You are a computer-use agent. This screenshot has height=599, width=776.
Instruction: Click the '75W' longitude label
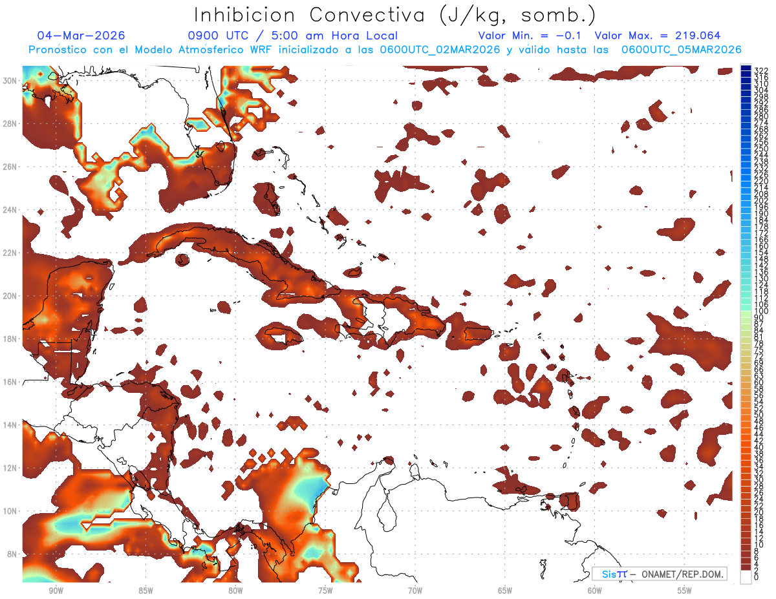(325, 591)
